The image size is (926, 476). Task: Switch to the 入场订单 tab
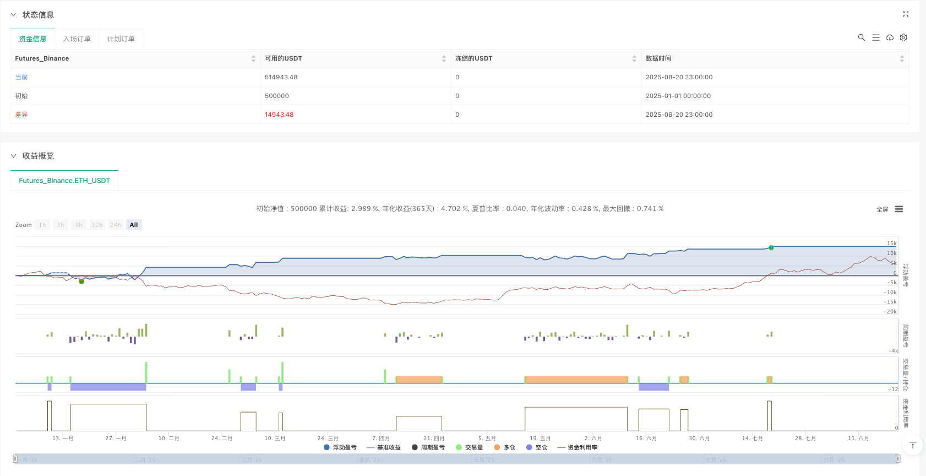click(x=77, y=39)
